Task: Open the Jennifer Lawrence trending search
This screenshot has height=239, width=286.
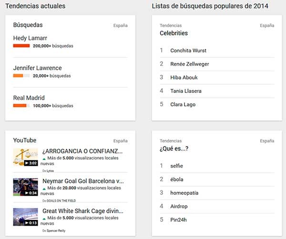Action: pos(37,68)
